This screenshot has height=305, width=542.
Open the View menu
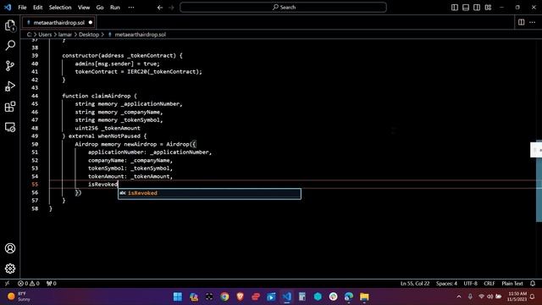coord(84,8)
